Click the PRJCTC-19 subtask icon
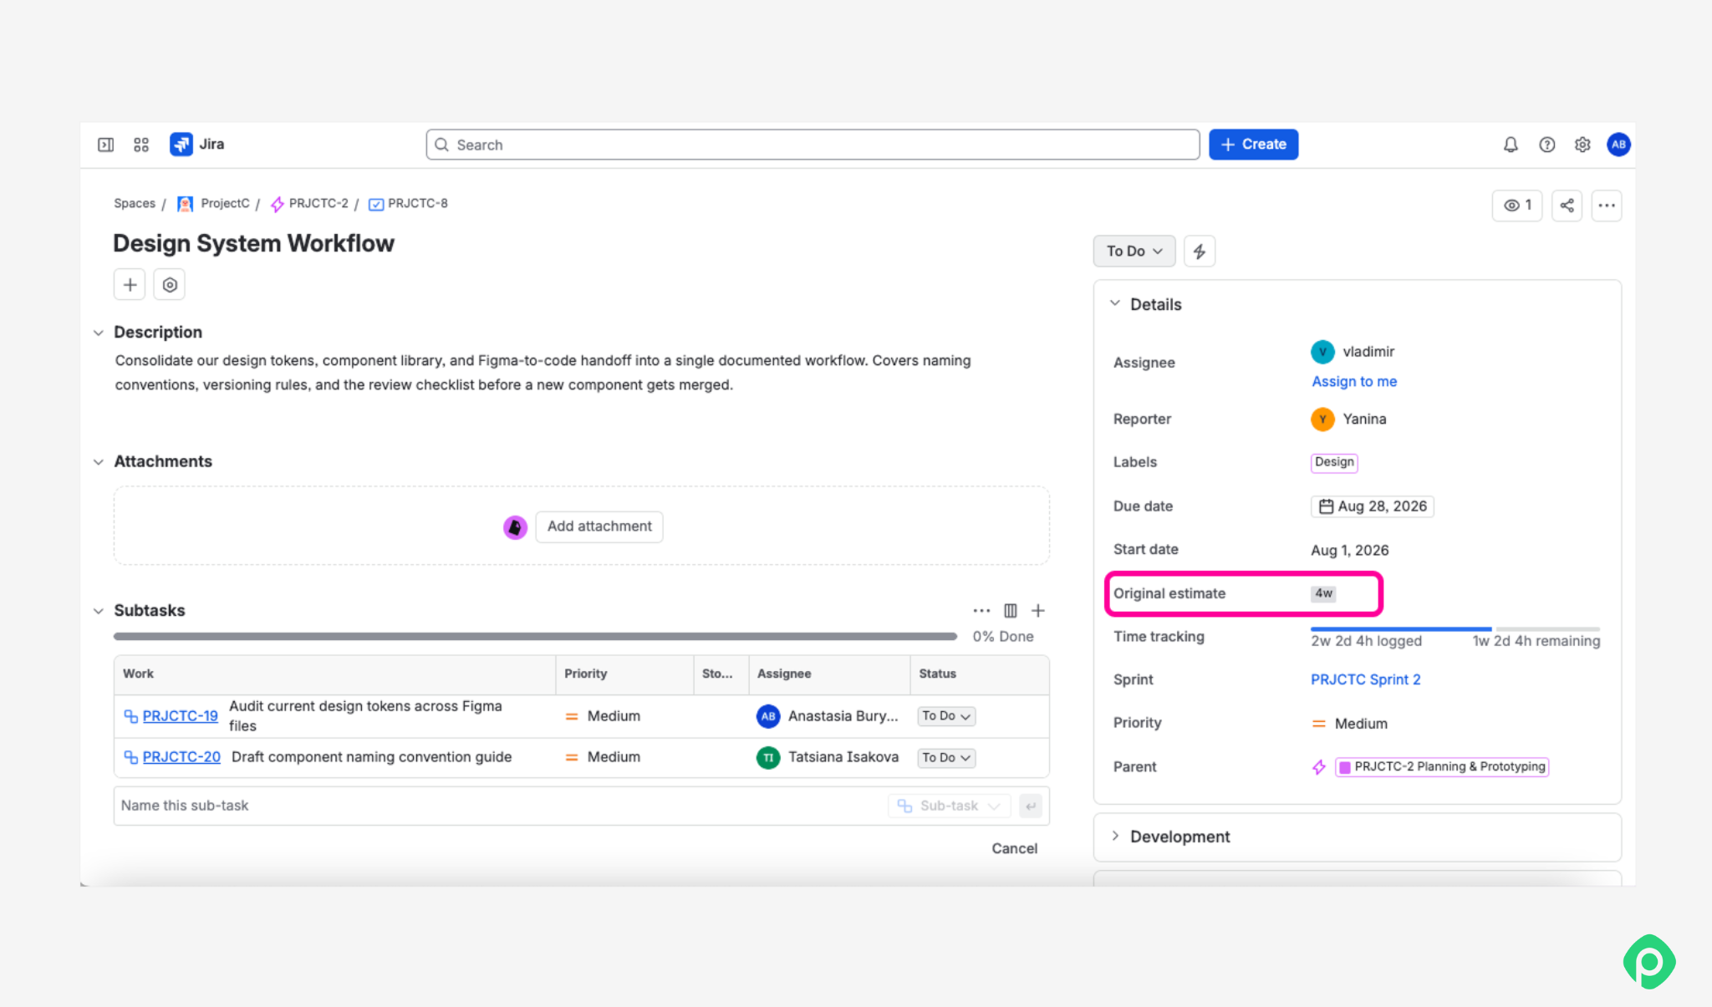This screenshot has height=1007, width=1712. pos(130,716)
